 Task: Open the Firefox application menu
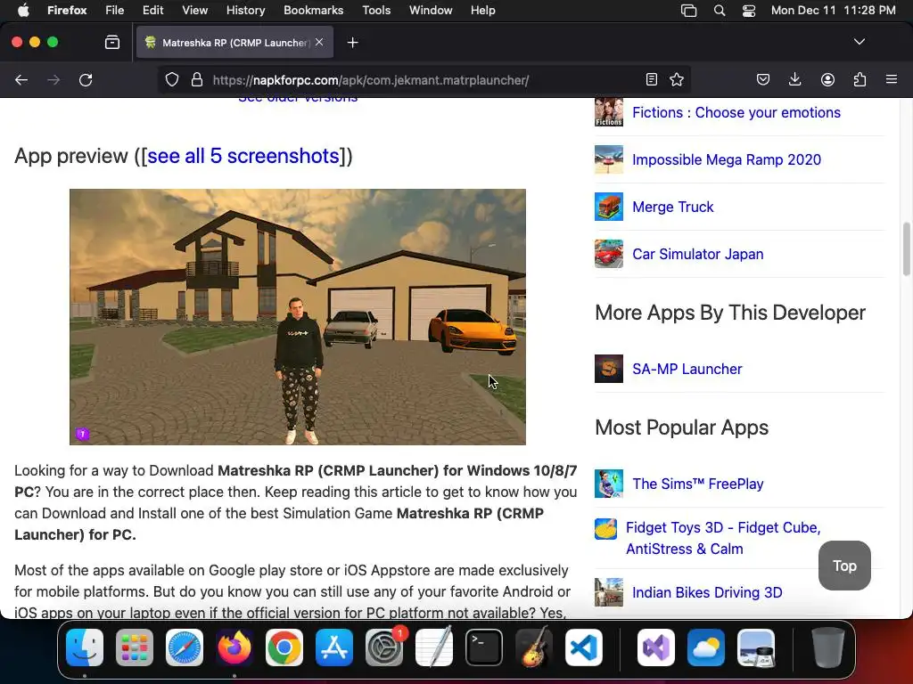pyautogui.click(x=892, y=79)
